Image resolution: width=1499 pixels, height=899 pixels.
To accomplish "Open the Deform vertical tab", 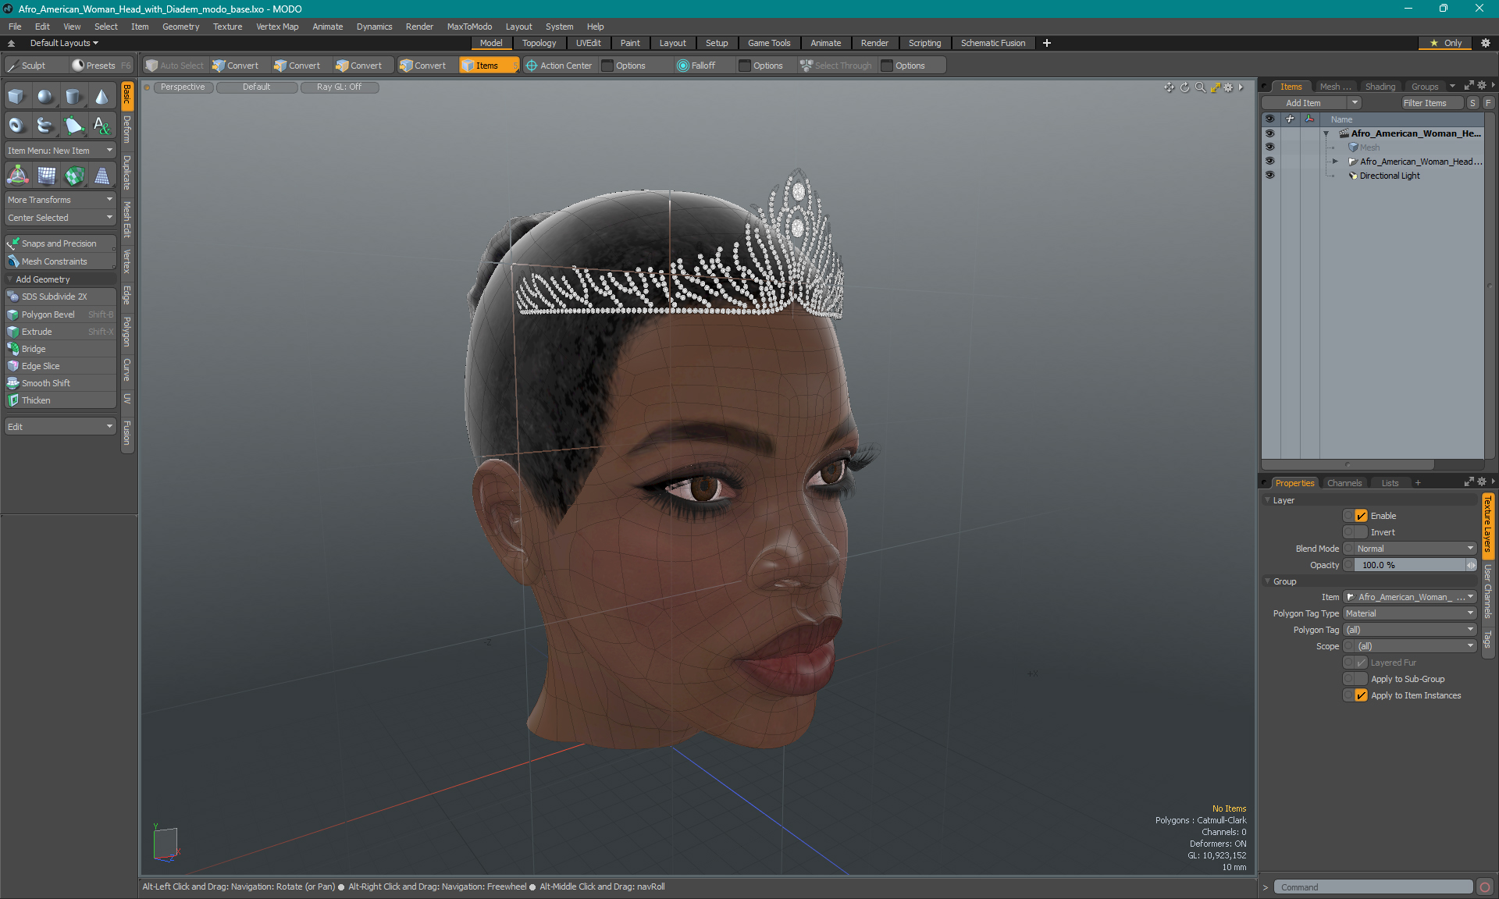I will pos(127,130).
